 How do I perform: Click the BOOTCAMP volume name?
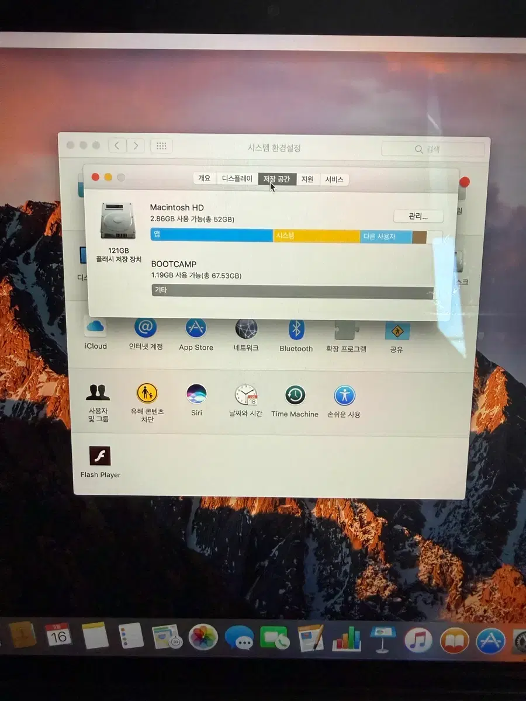174,264
